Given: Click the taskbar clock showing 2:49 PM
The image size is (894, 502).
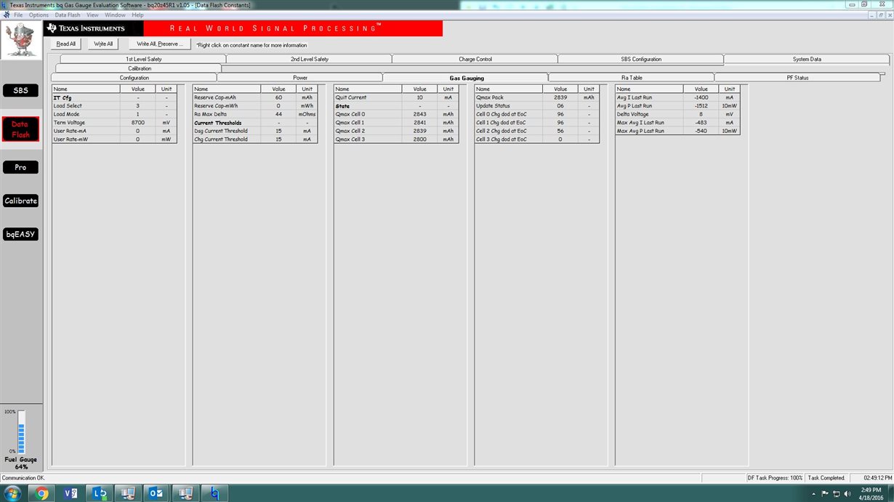Looking at the screenshot, I should click(x=870, y=493).
